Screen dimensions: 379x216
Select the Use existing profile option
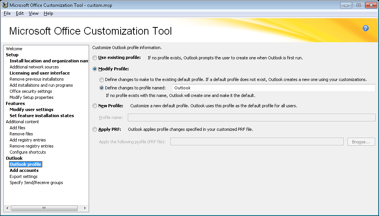pos(95,58)
